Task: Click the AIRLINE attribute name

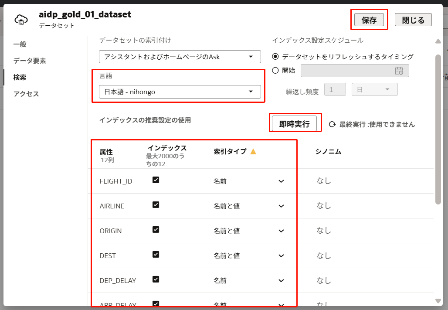Action: click(112, 206)
